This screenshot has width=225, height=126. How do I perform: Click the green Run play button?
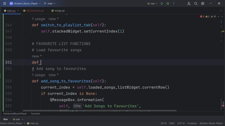coord(162,3)
